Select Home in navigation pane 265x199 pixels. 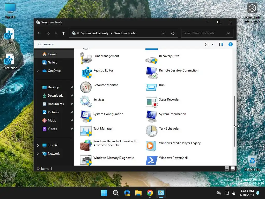click(x=54, y=54)
